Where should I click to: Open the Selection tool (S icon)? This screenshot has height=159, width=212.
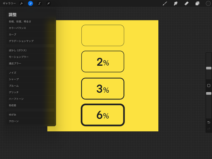39,3
